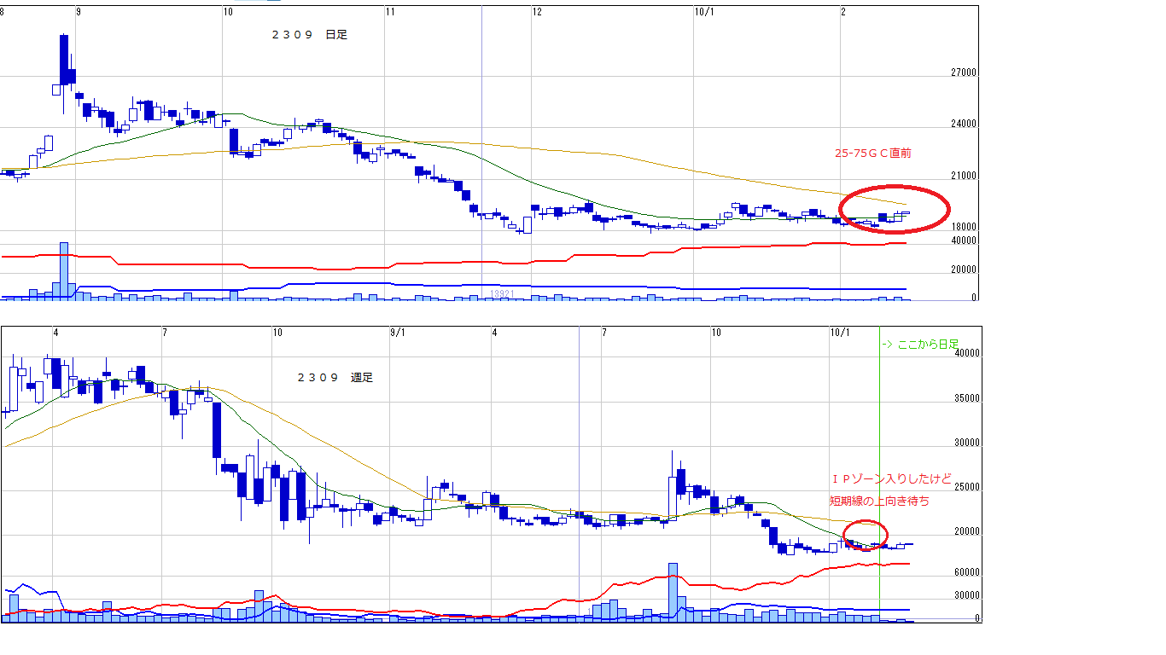
Task: Click the 'ここから日足' green label
Action: point(920,344)
